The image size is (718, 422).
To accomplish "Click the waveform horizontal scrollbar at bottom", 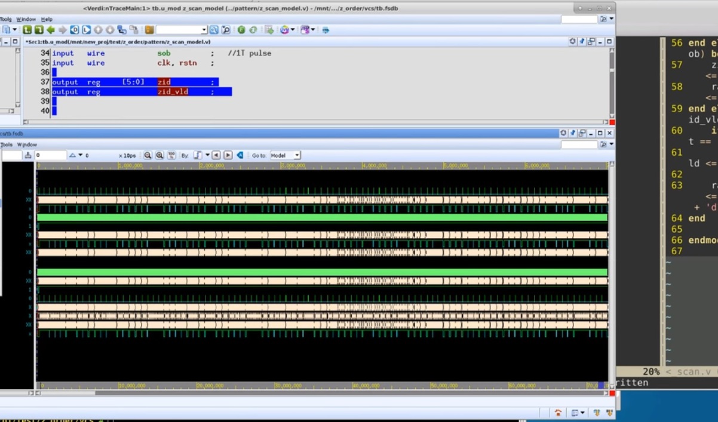I will point(323,393).
